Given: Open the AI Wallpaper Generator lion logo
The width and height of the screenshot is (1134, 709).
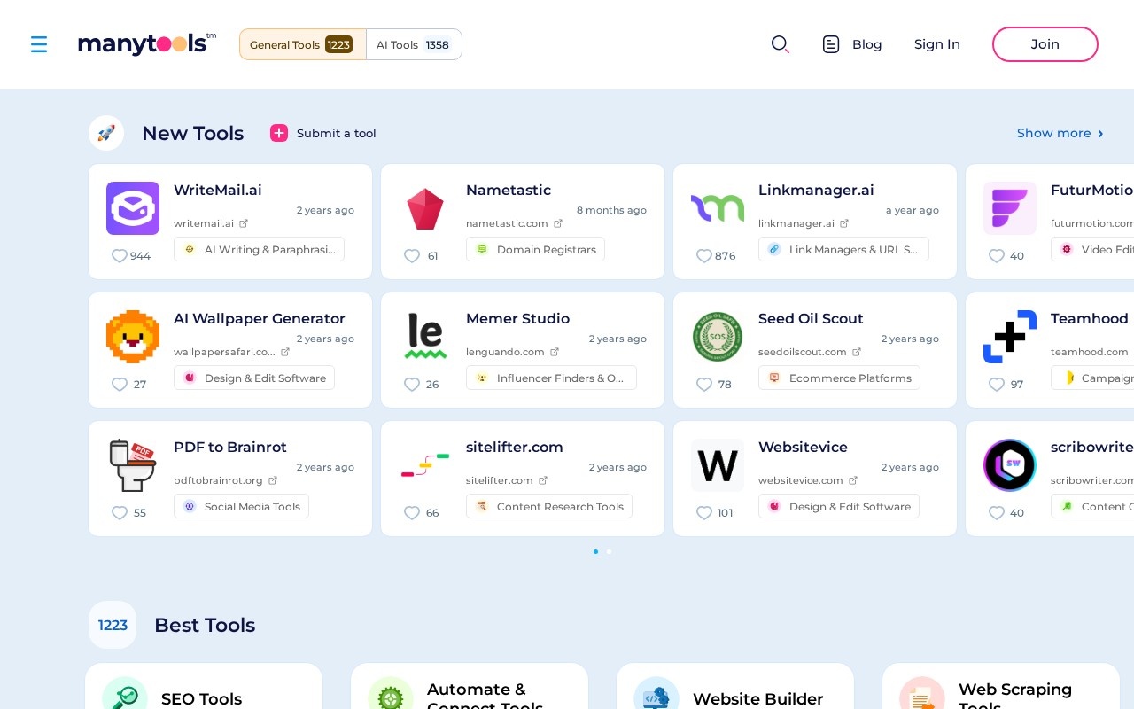Looking at the screenshot, I should coord(133,337).
